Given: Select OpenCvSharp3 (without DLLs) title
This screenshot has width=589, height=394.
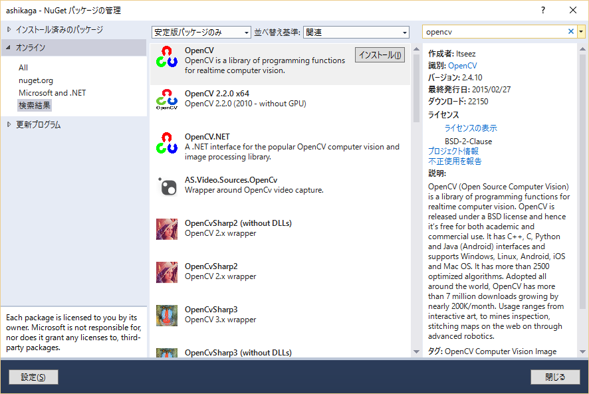Looking at the screenshot, I should coord(238,353).
